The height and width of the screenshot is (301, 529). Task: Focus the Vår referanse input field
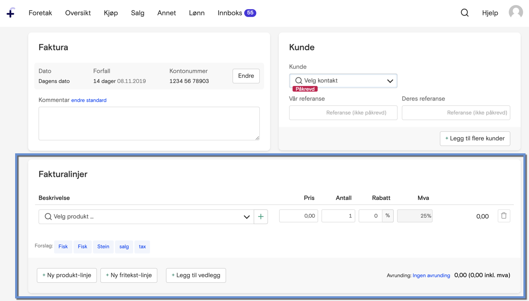coord(343,113)
